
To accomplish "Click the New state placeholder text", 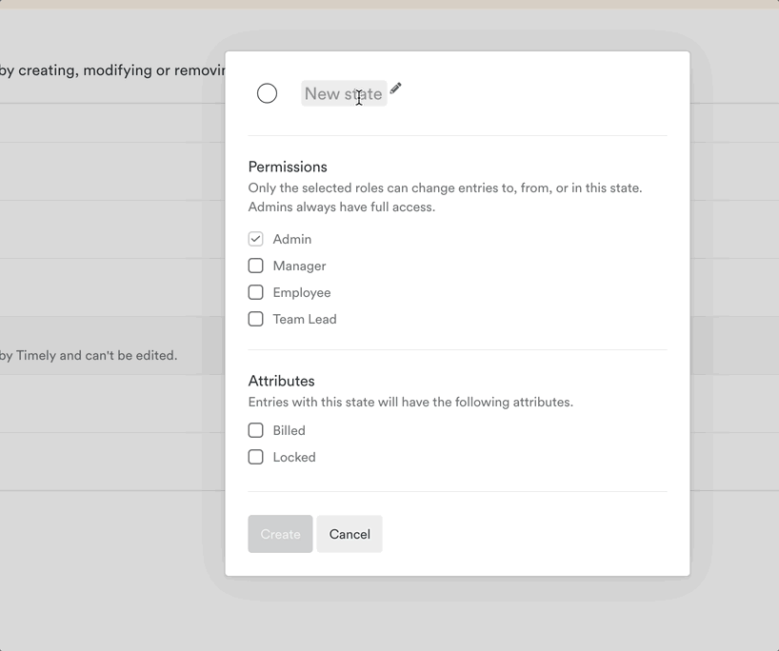I will coord(344,93).
